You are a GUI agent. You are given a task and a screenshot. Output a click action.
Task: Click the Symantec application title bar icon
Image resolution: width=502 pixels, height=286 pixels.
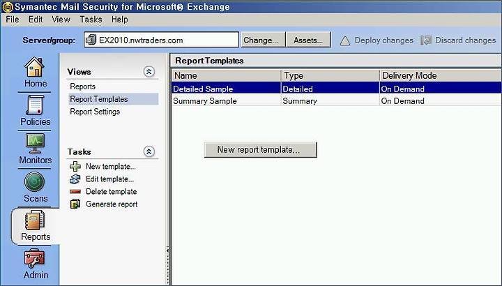tap(7, 7)
